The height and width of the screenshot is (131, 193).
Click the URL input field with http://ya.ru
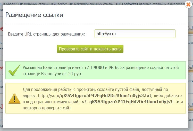135,34
